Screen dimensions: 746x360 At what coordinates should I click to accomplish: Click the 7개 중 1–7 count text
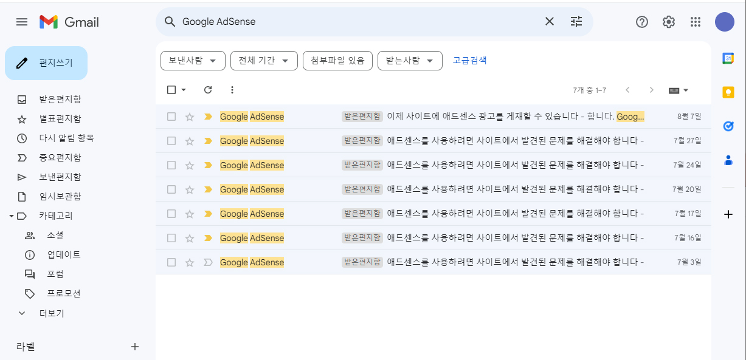point(589,90)
